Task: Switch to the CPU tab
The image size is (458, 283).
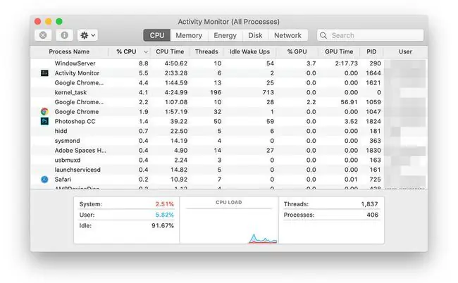Action: pos(157,35)
